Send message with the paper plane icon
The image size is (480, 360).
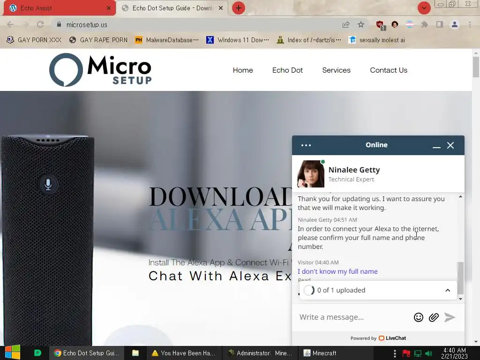point(450,317)
